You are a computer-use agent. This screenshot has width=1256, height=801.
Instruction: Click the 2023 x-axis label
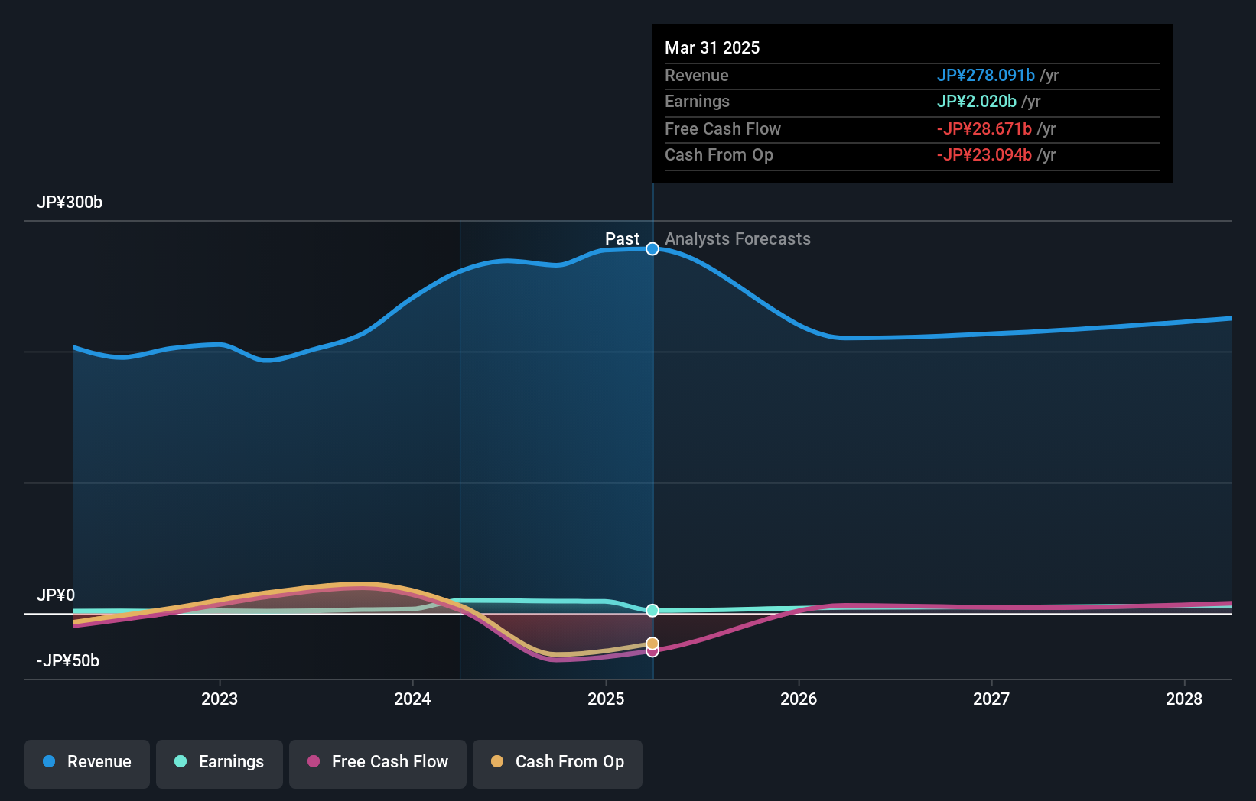point(220,699)
